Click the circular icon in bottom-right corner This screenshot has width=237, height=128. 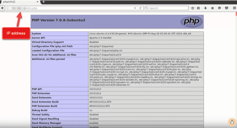click(x=231, y=122)
